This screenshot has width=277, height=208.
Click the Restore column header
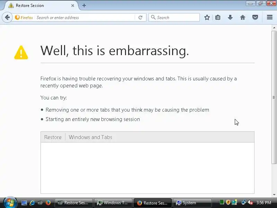click(53, 137)
